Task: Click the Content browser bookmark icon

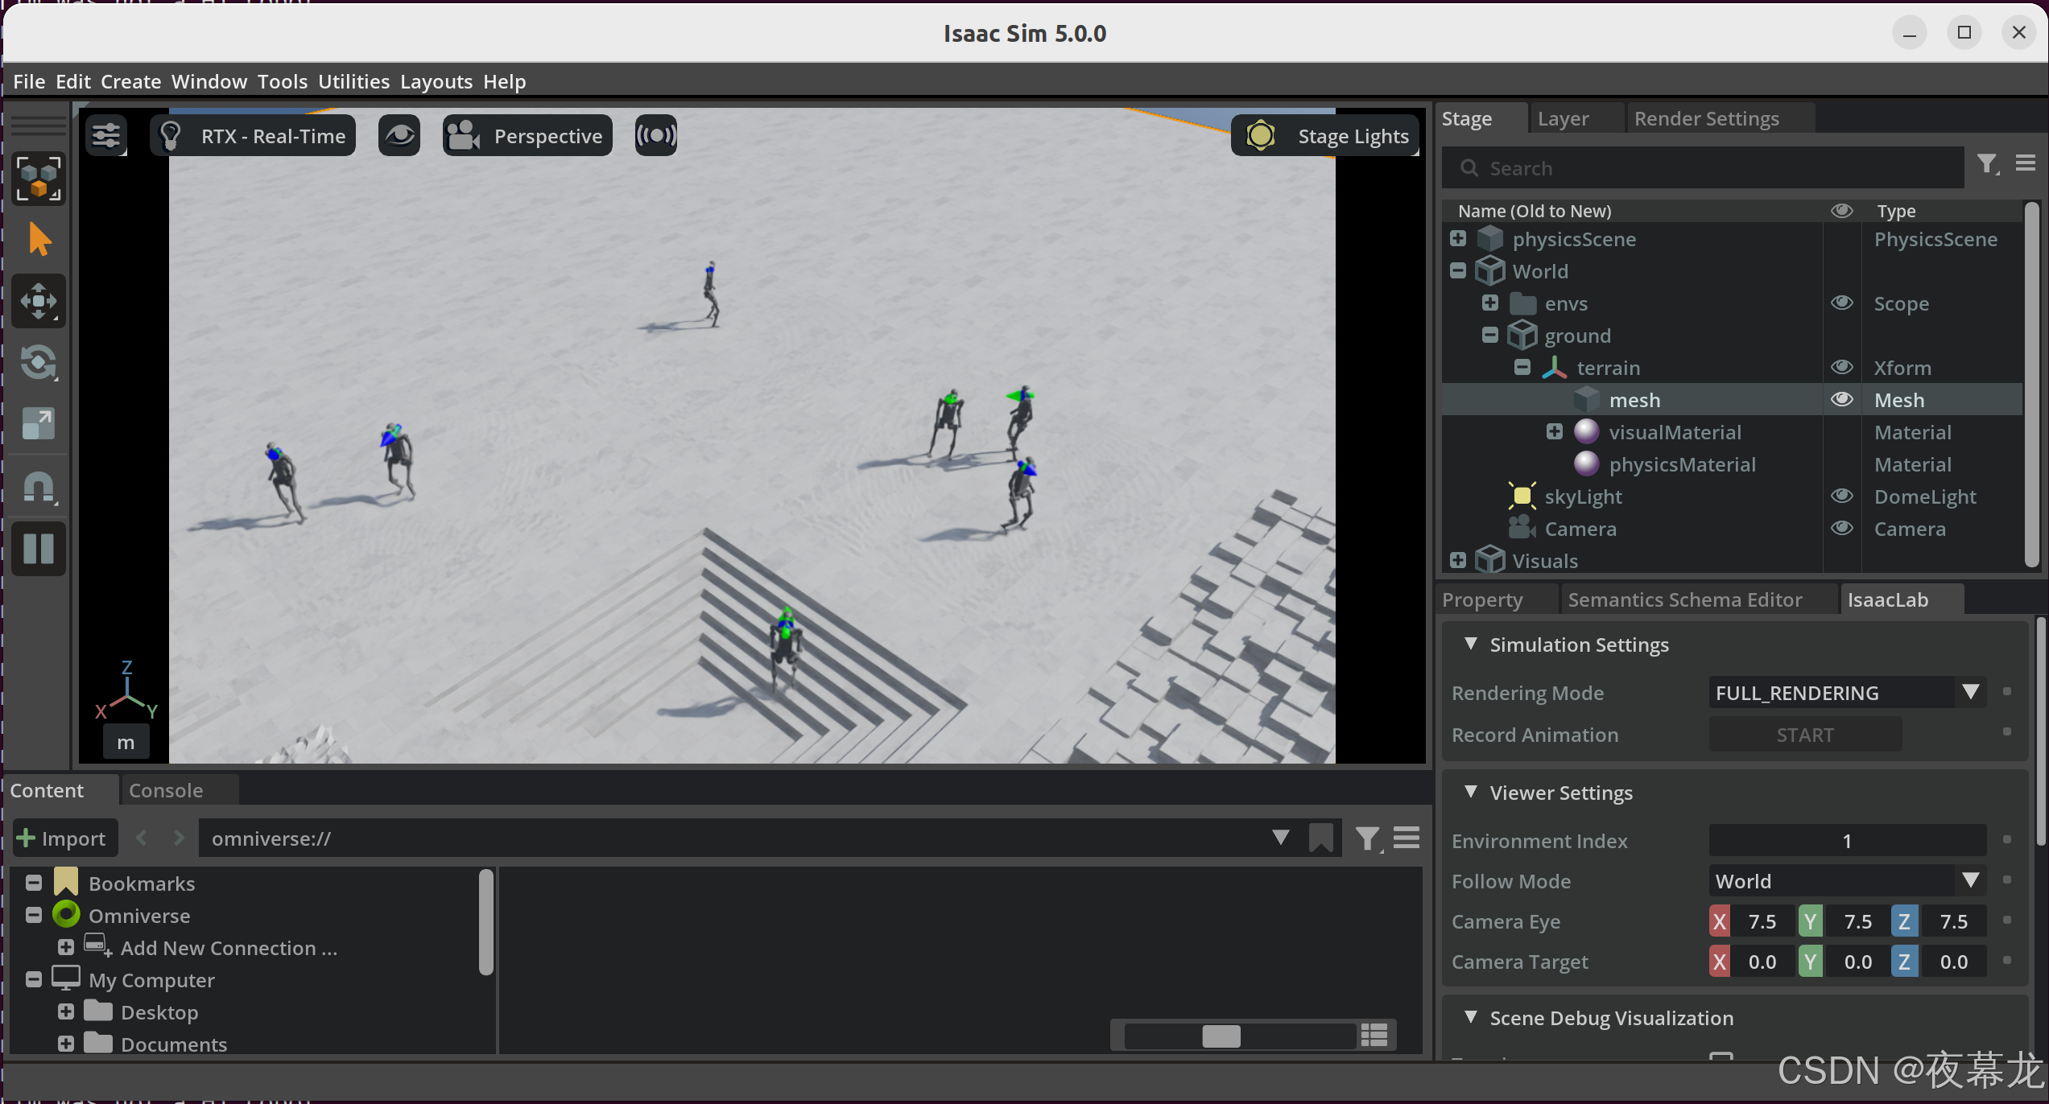Action: point(1320,838)
